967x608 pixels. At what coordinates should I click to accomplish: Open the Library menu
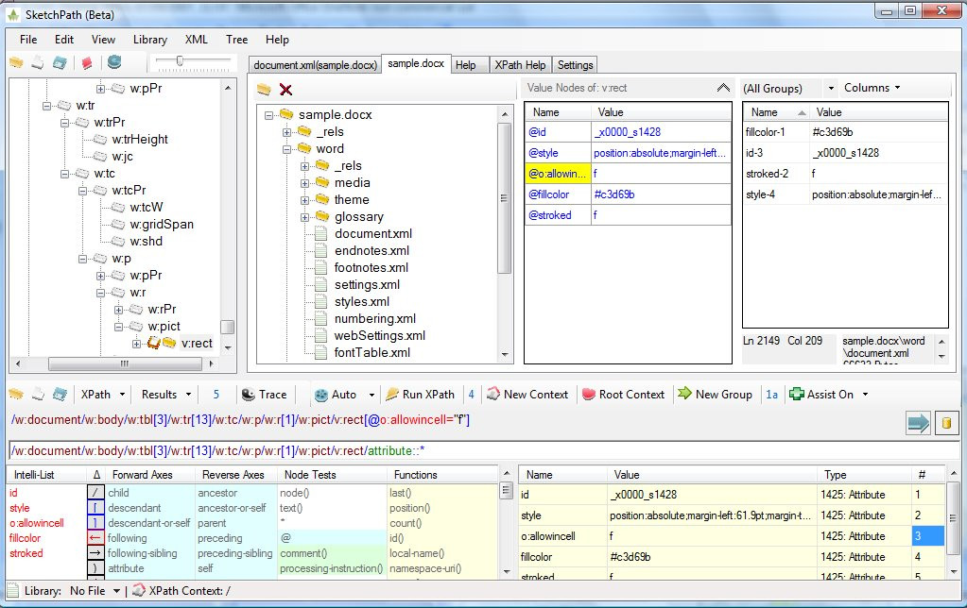point(149,40)
